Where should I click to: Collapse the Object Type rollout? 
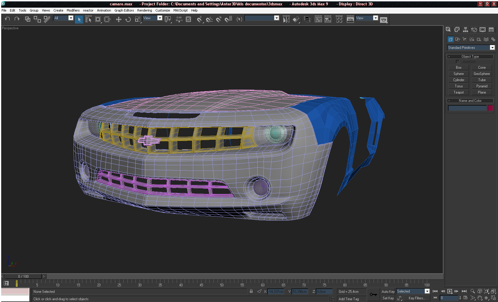coord(470,57)
